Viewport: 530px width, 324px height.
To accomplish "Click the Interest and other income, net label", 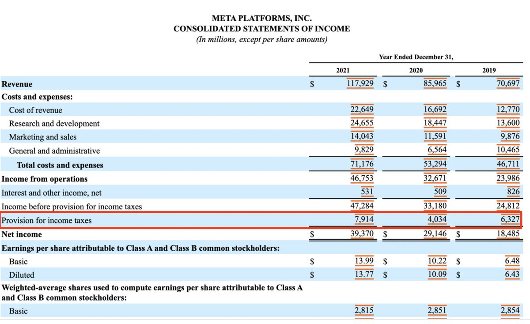I will (x=52, y=193).
